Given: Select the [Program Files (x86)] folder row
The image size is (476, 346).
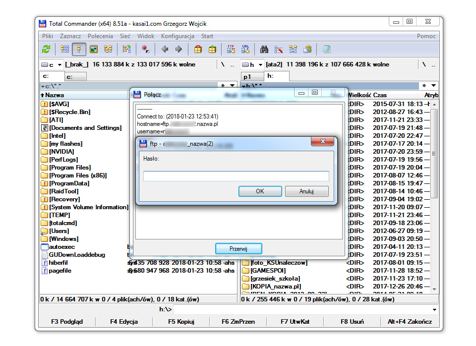Looking at the screenshot, I should [x=78, y=175].
